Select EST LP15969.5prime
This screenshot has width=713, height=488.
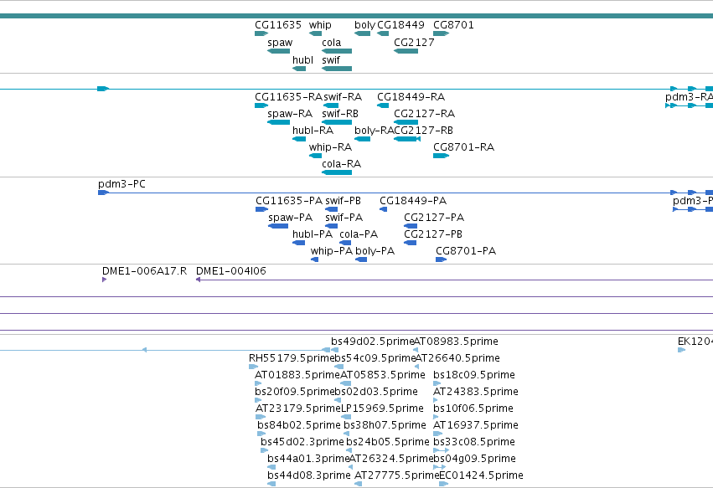[346, 417]
